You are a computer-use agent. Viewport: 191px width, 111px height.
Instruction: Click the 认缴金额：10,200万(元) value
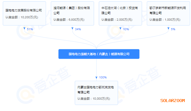[x=22, y=17]
